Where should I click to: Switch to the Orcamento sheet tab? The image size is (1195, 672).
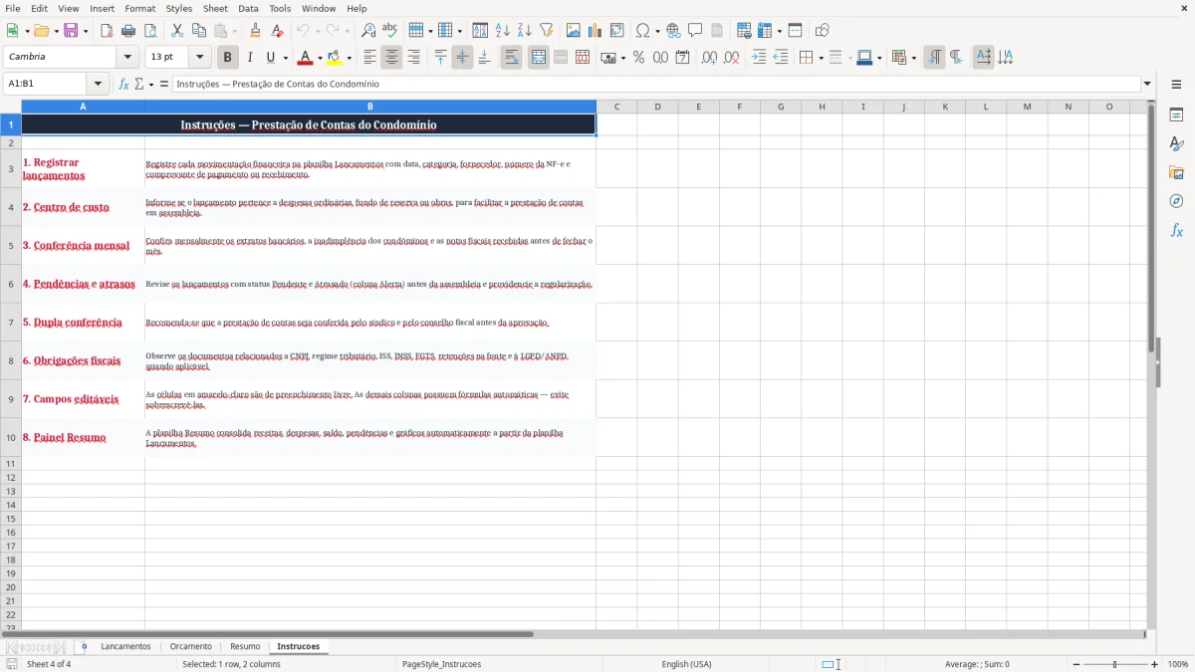190,647
